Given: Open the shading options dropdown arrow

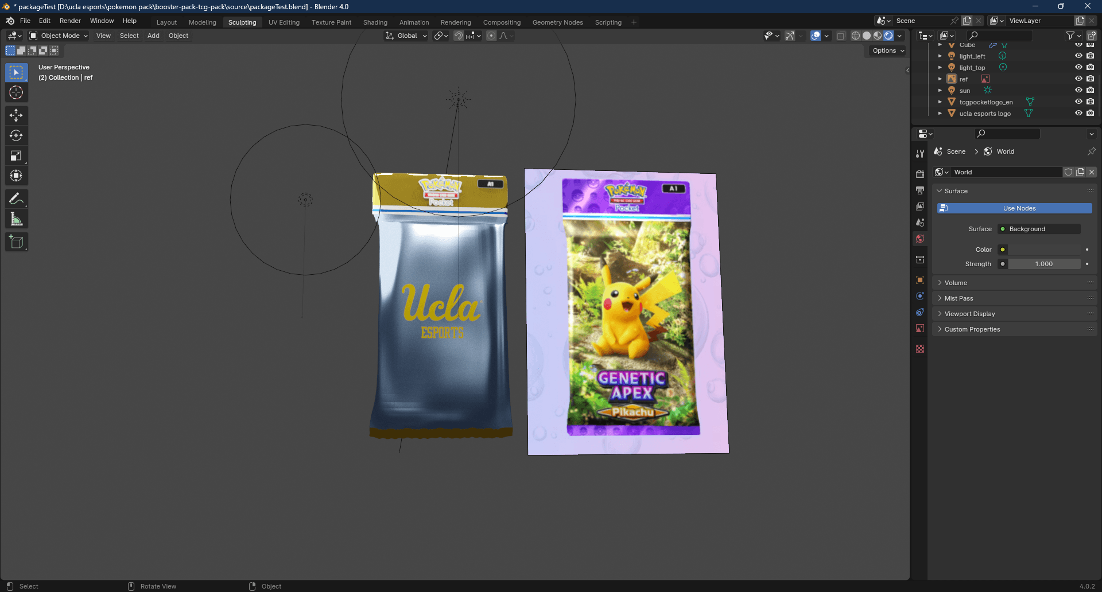Looking at the screenshot, I should pyautogui.click(x=899, y=36).
